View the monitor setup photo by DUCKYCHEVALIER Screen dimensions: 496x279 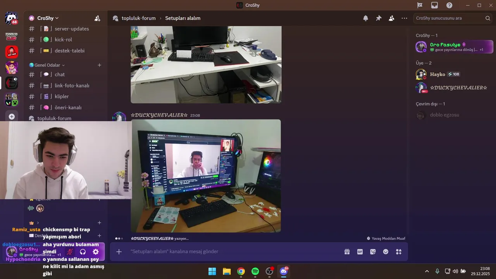point(206,176)
